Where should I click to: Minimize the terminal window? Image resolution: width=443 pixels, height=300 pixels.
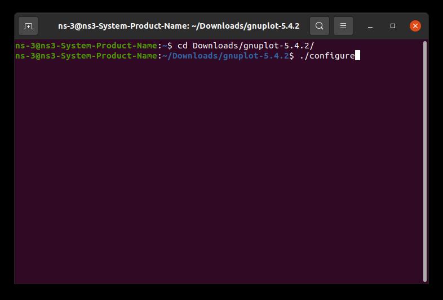point(370,26)
